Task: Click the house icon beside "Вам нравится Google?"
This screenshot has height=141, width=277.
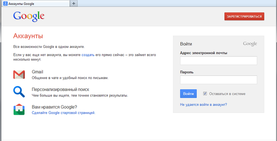Action: click(x=19, y=109)
